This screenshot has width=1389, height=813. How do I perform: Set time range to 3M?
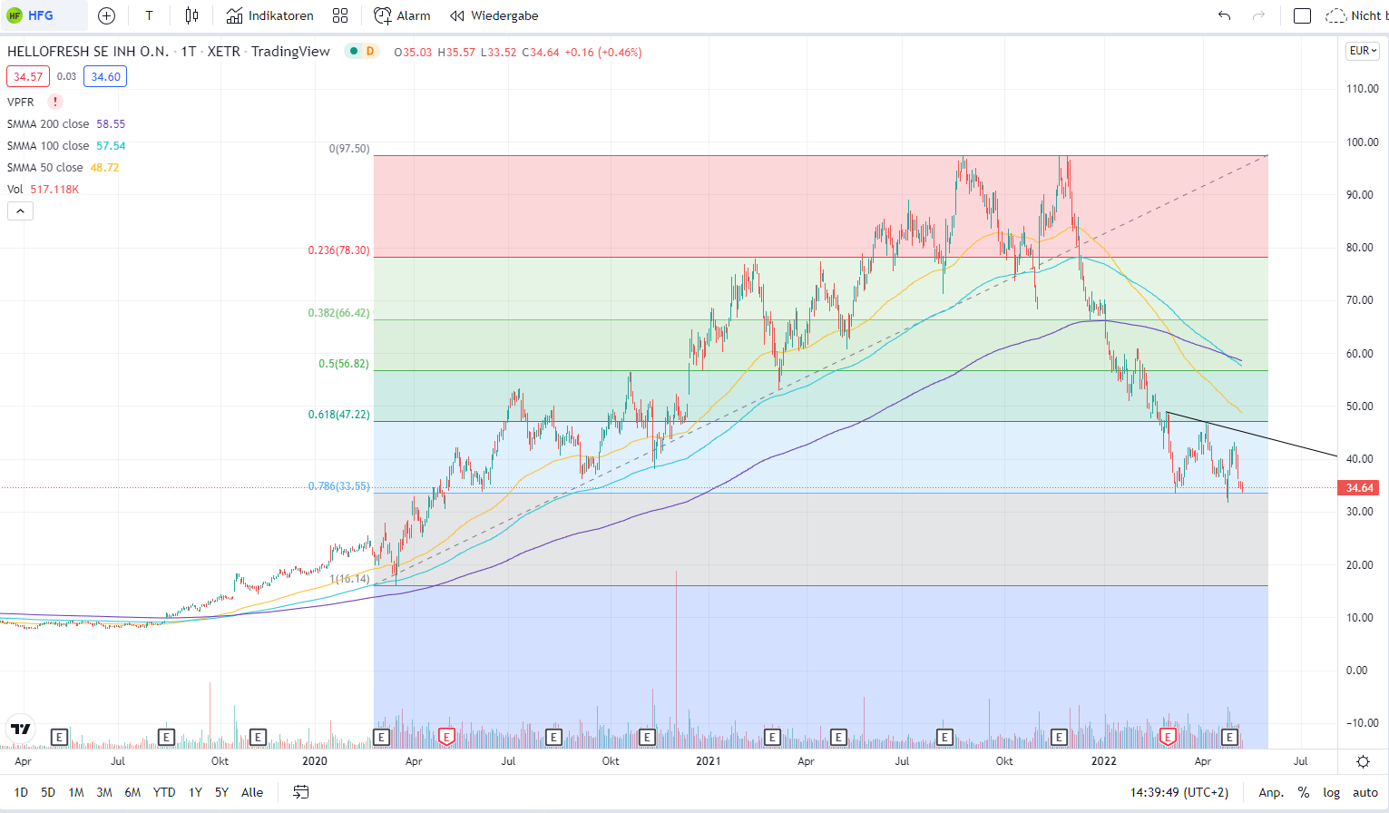104,792
